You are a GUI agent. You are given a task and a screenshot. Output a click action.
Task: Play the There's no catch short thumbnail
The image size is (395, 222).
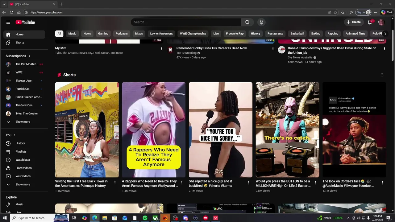[x=287, y=130]
